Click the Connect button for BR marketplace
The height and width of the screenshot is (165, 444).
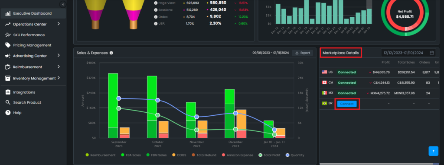347,104
